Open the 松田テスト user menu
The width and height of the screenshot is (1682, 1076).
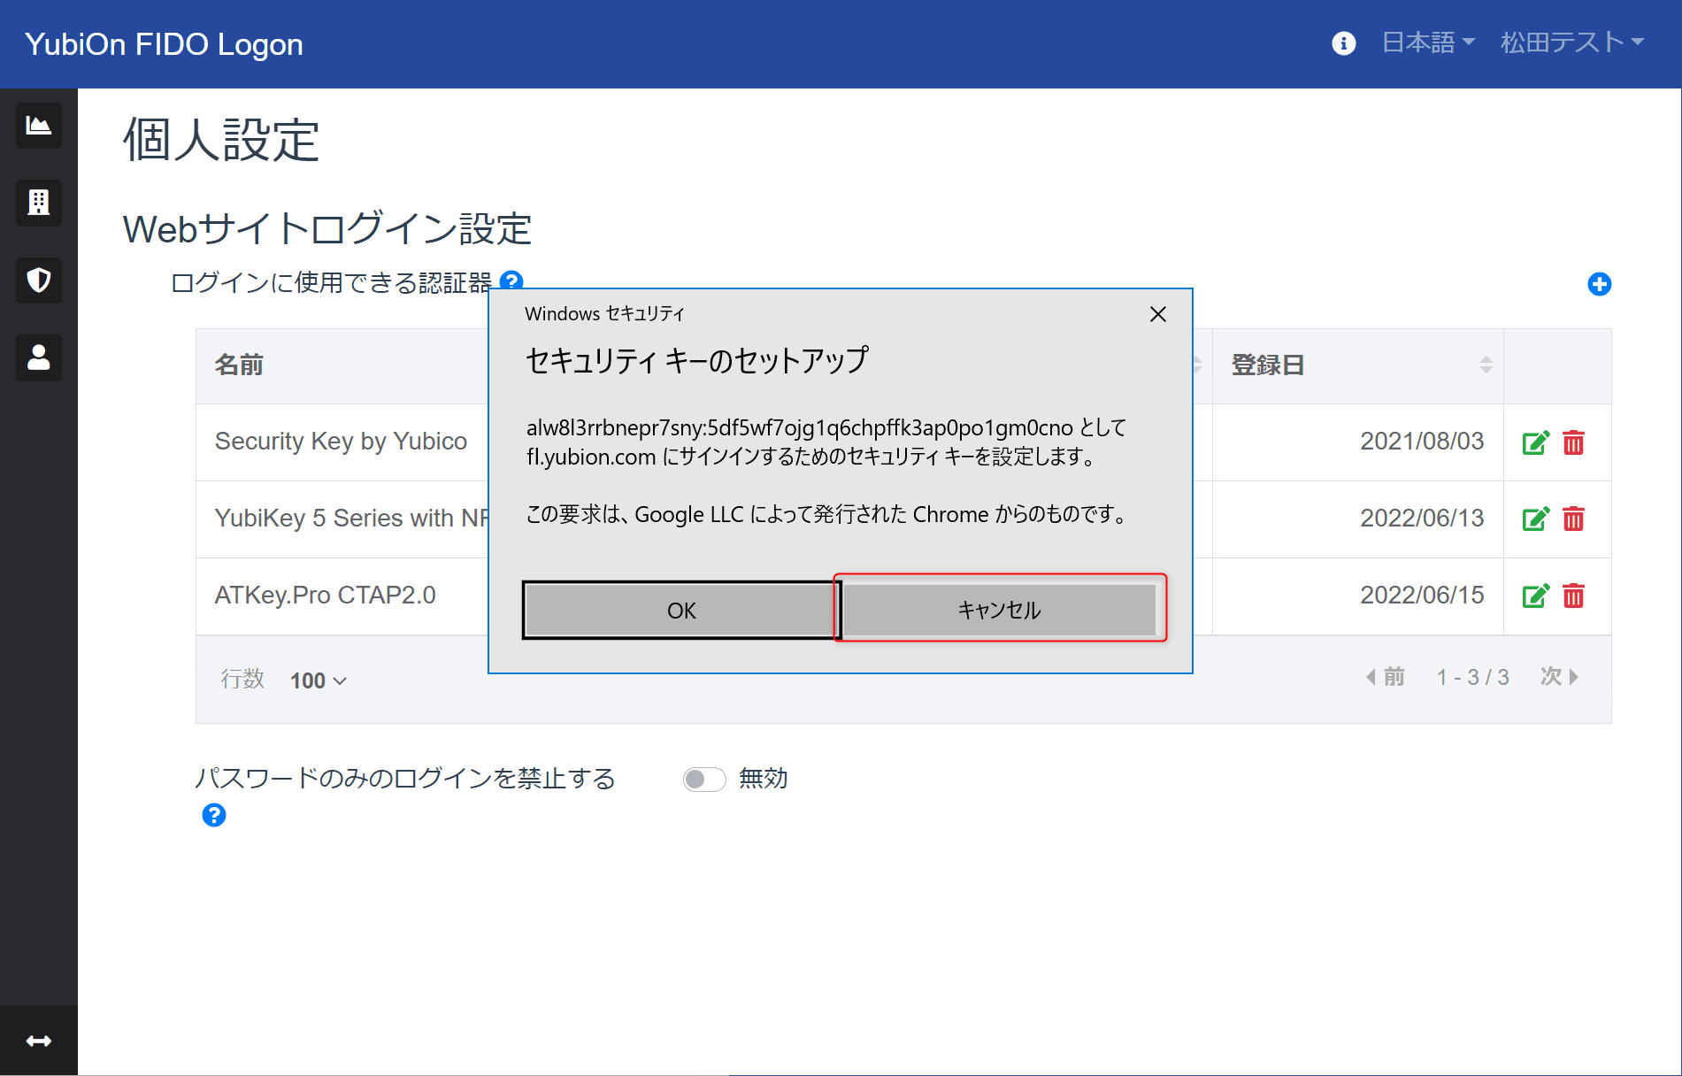(x=1572, y=42)
